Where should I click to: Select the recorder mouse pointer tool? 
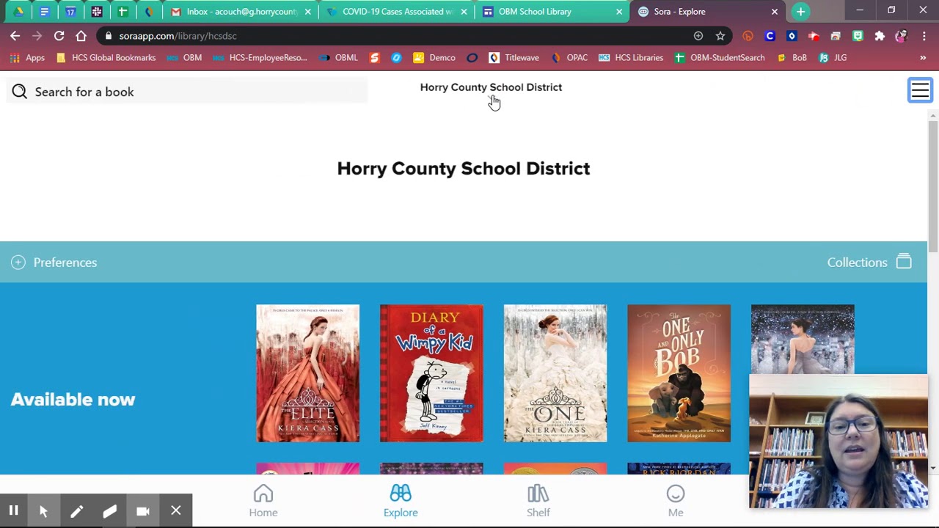pos(43,511)
